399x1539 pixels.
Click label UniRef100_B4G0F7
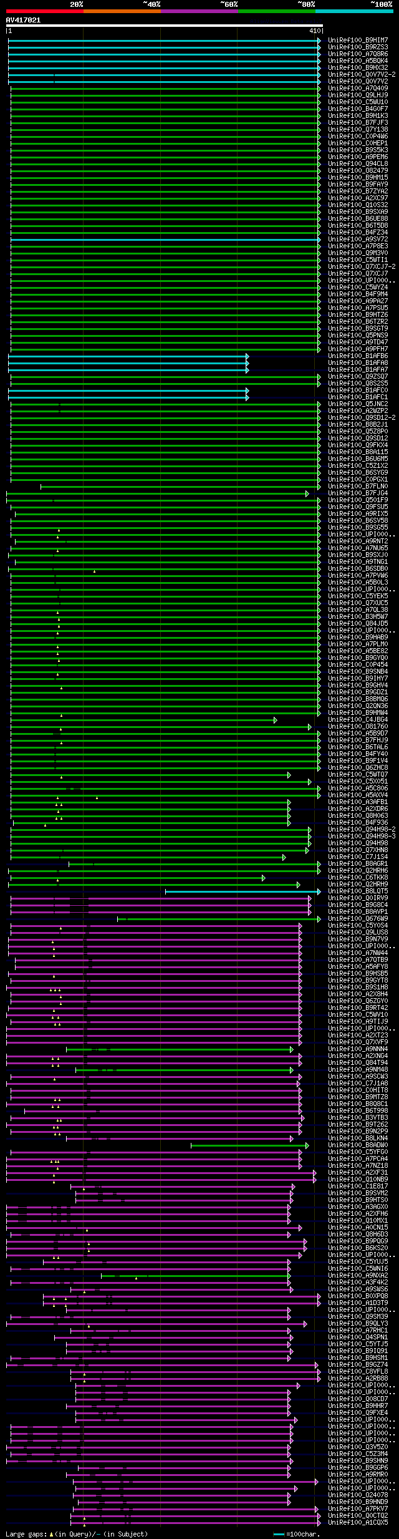358,109
